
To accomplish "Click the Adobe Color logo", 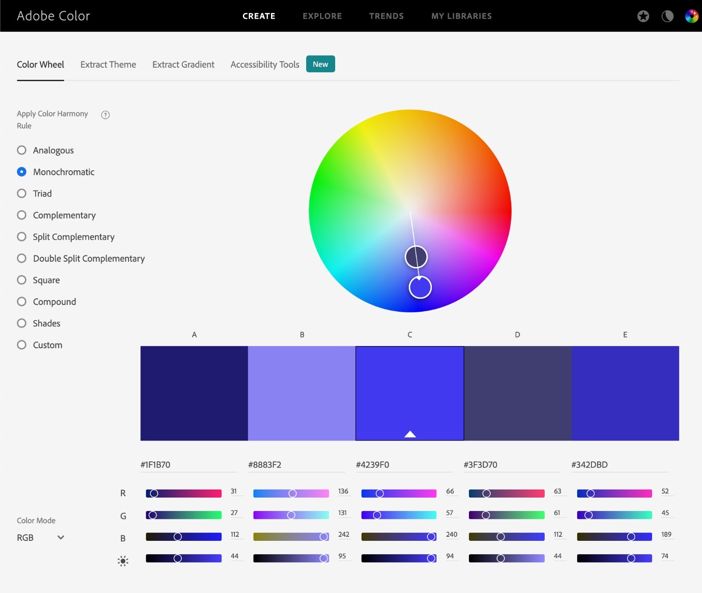I will tap(53, 16).
